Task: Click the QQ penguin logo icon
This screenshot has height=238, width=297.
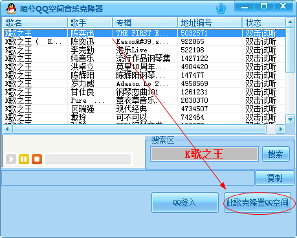Action: click(x=11, y=8)
